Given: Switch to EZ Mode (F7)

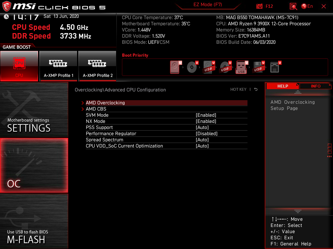Looking at the screenshot, I should point(207,5).
